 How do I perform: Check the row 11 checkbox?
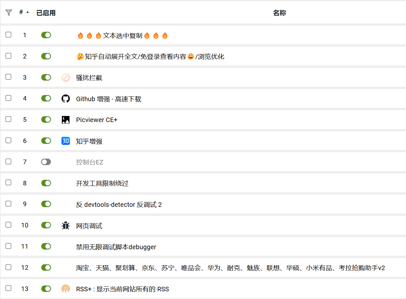pyautogui.click(x=8, y=246)
